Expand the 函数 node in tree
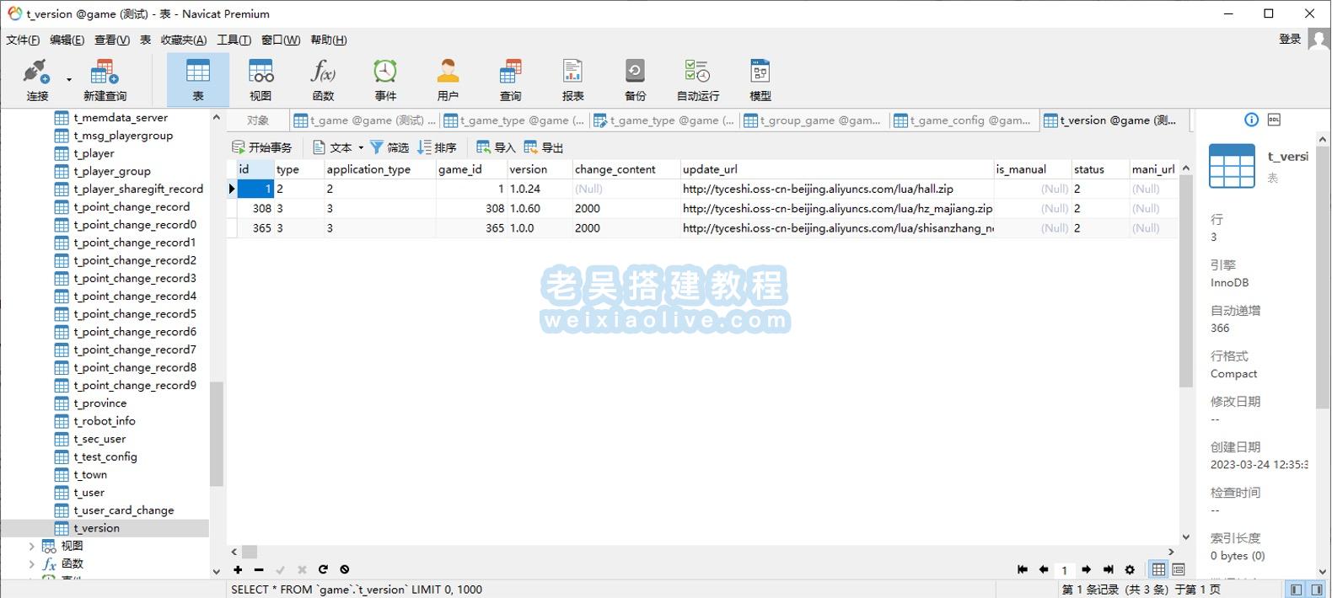Screen dimensions: 1332x598 [x=32, y=563]
